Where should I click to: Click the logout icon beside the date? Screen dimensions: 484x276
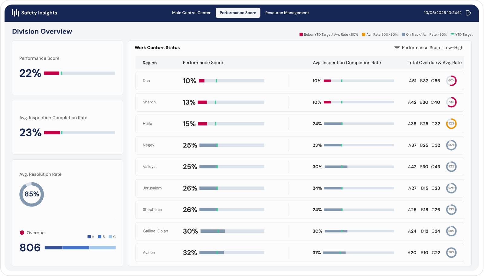point(468,13)
